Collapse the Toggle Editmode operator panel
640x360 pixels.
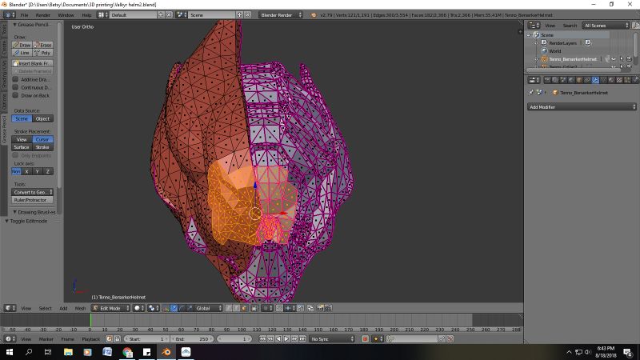(x=26, y=221)
